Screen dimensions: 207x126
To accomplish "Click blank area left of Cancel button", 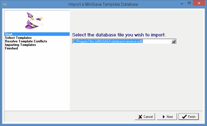I will 68,116.
